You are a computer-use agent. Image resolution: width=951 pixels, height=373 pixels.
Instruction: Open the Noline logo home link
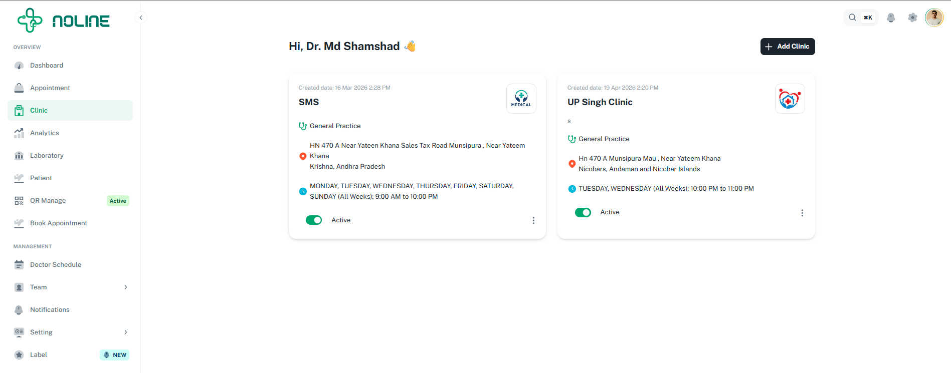click(64, 21)
